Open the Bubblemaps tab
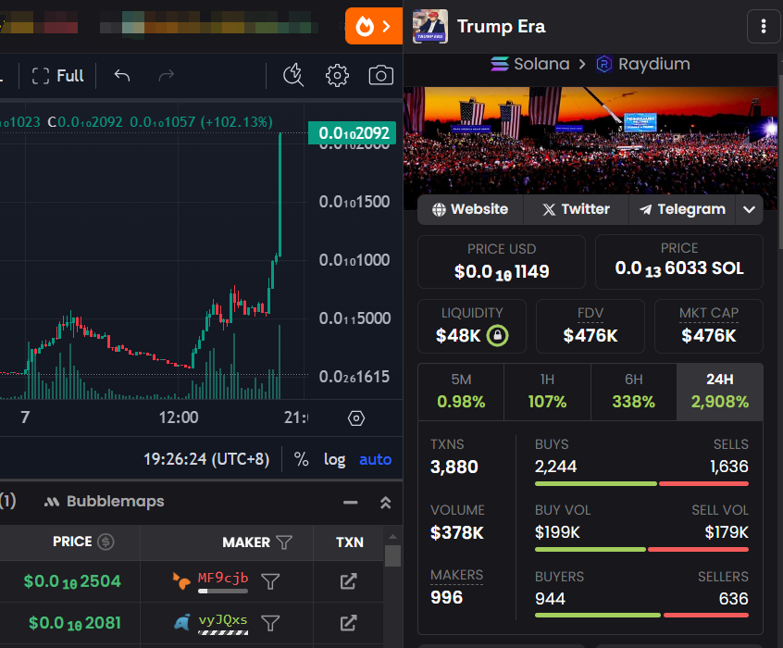Image resolution: width=783 pixels, height=648 pixels. (x=104, y=501)
